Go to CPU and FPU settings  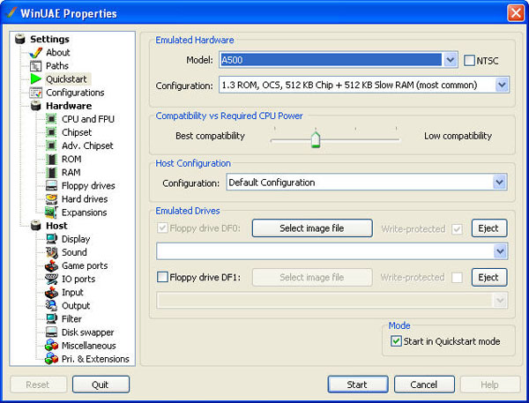pos(88,119)
